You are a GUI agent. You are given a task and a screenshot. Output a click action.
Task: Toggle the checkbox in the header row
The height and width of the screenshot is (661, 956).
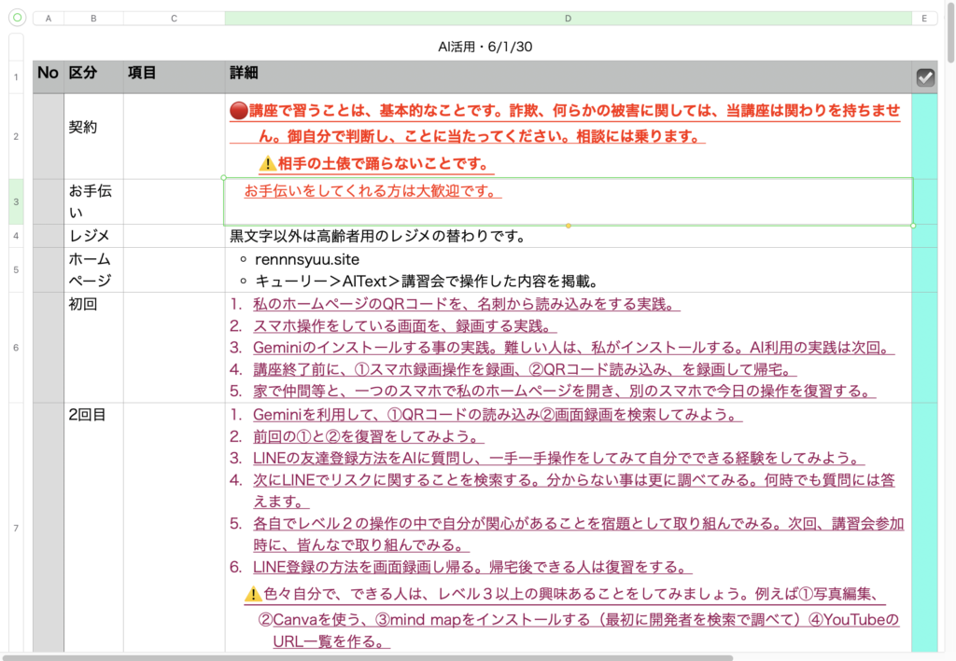tap(925, 78)
